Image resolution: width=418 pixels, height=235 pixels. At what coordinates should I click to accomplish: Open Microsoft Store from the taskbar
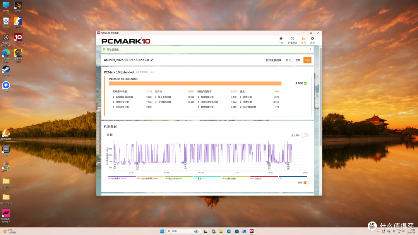[x=236, y=231]
